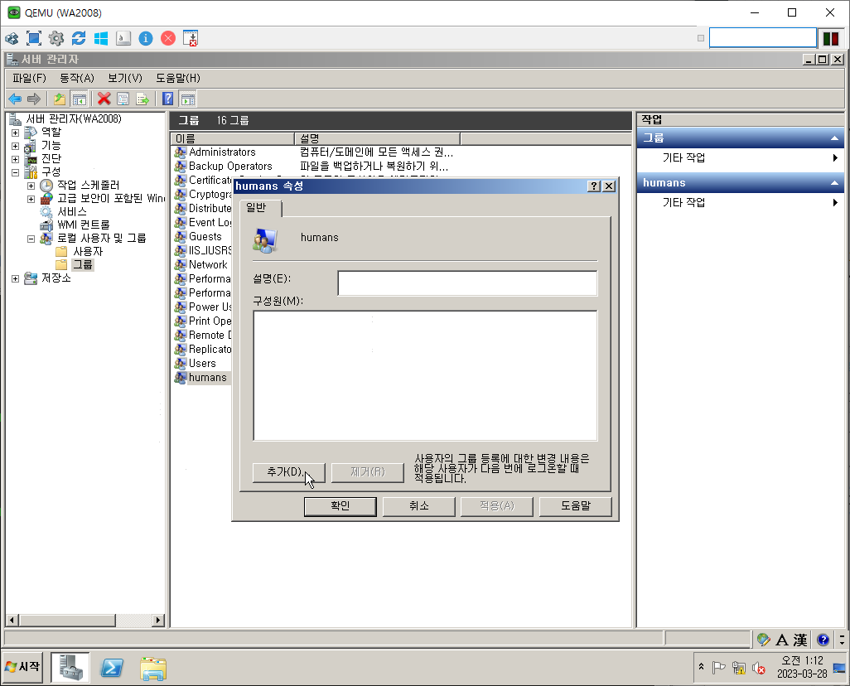Click the QEMU refresh arrows icon
Image resolution: width=850 pixels, height=686 pixels.
click(x=79, y=38)
